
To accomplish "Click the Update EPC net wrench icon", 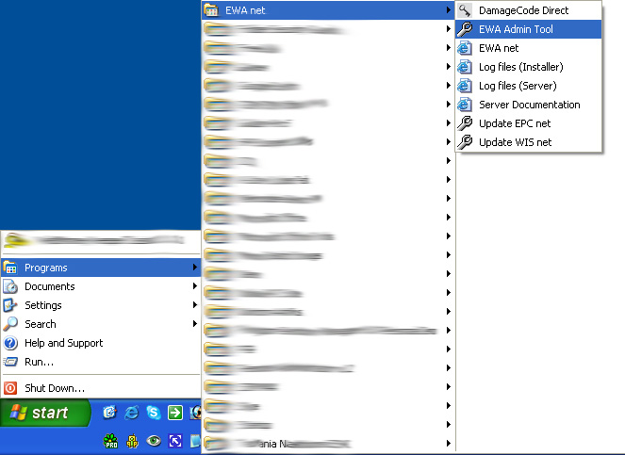I will [465, 123].
